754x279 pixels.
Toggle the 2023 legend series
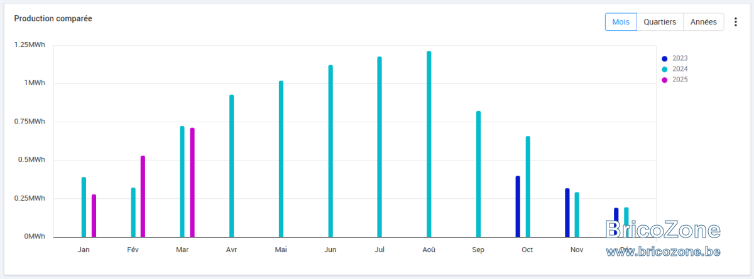pyautogui.click(x=675, y=58)
